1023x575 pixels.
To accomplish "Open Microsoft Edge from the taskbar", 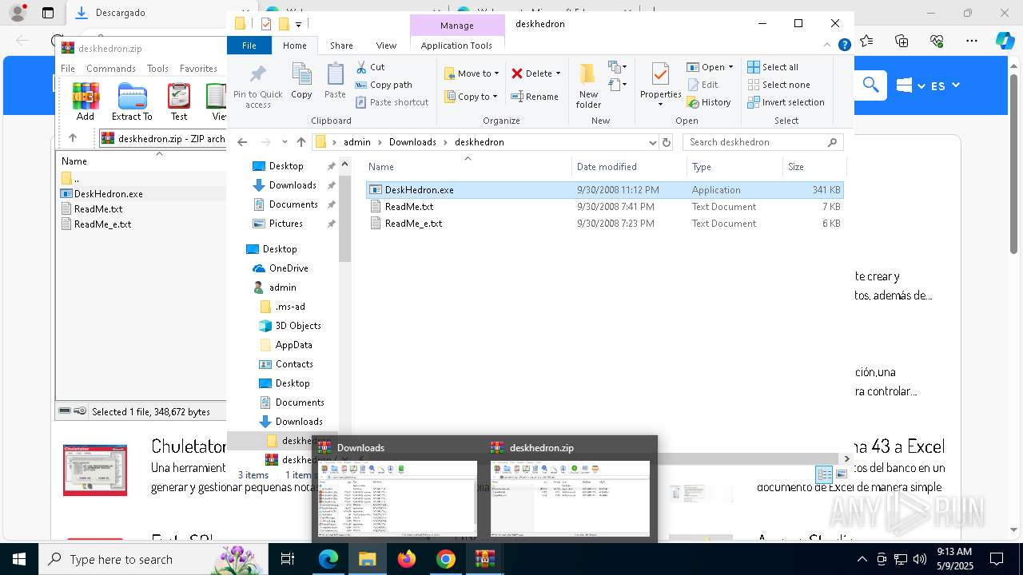I will tap(328, 559).
